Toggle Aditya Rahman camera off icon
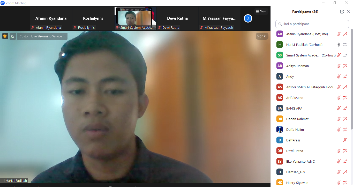This screenshot has height=187, width=353. [345, 66]
